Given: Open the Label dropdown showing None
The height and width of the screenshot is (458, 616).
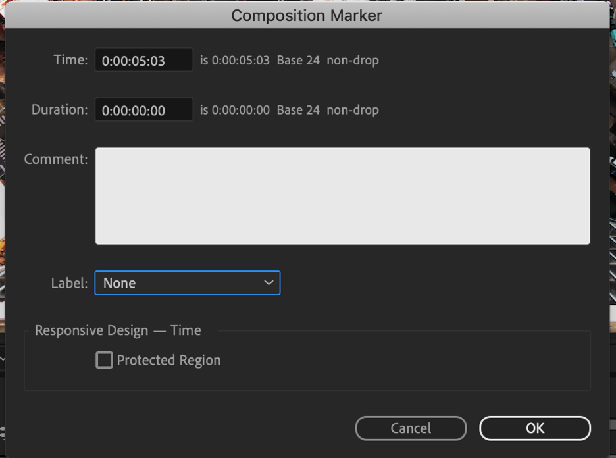Looking at the screenshot, I should (188, 283).
